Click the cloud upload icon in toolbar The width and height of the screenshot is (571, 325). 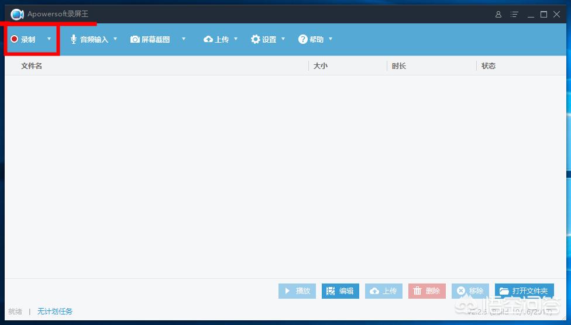[208, 39]
